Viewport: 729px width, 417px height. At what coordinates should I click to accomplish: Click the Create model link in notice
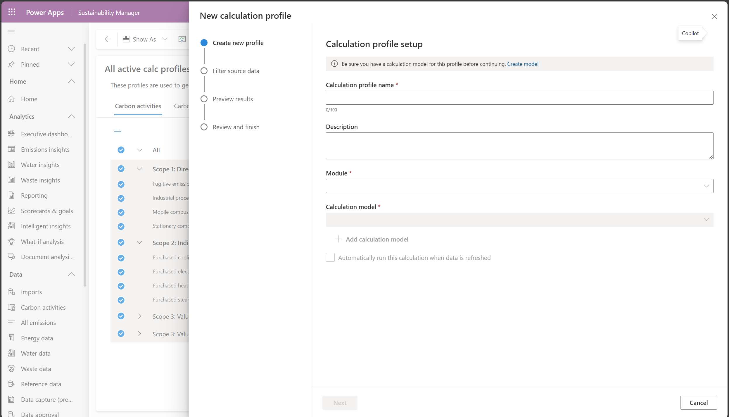coord(523,63)
